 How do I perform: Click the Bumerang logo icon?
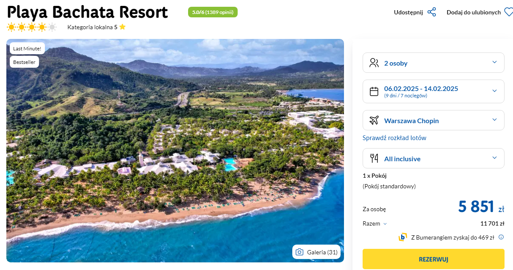(402, 237)
